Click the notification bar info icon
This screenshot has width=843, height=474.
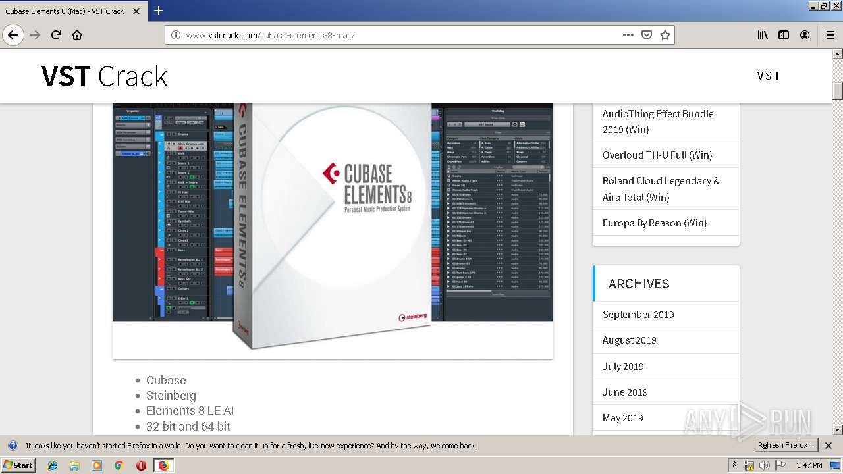pyautogui.click(x=13, y=446)
